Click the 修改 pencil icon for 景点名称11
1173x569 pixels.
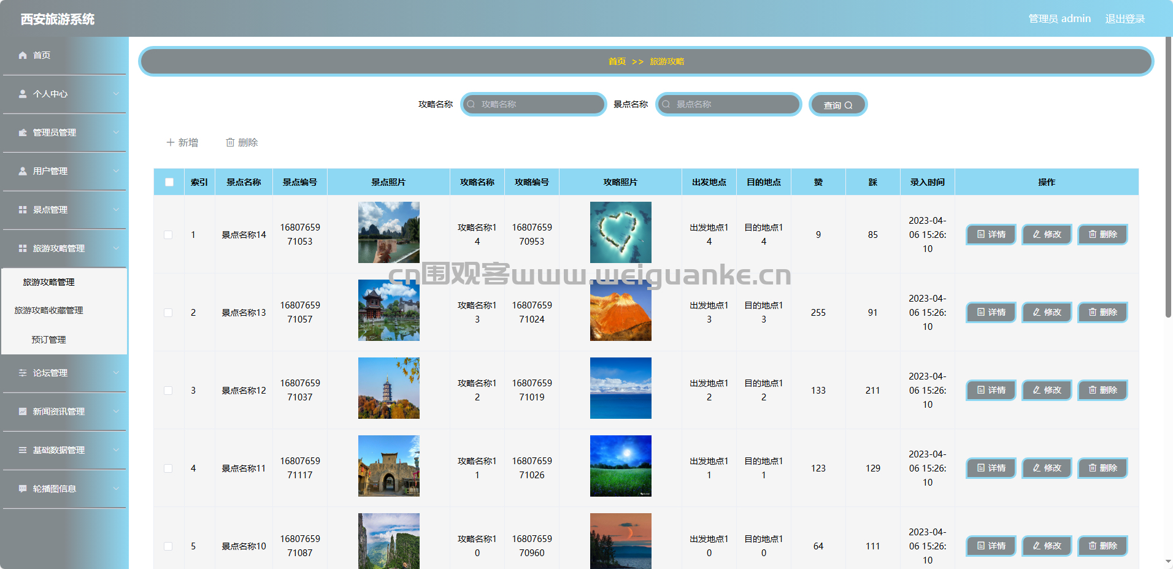pyautogui.click(x=1037, y=468)
